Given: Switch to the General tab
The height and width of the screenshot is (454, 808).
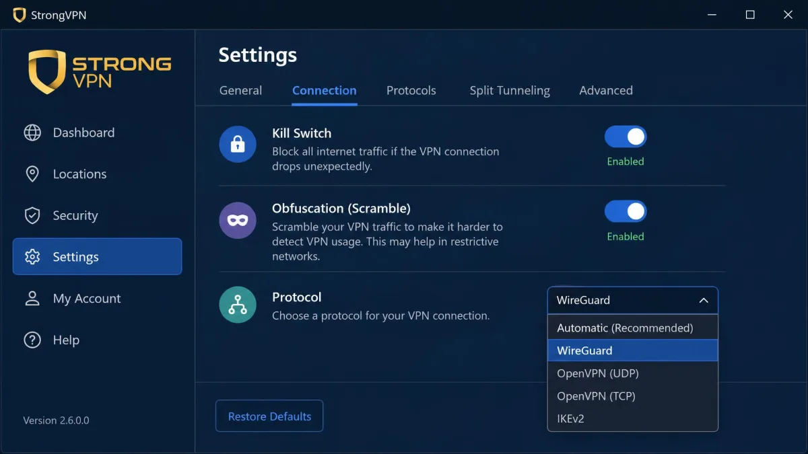Looking at the screenshot, I should coord(240,90).
